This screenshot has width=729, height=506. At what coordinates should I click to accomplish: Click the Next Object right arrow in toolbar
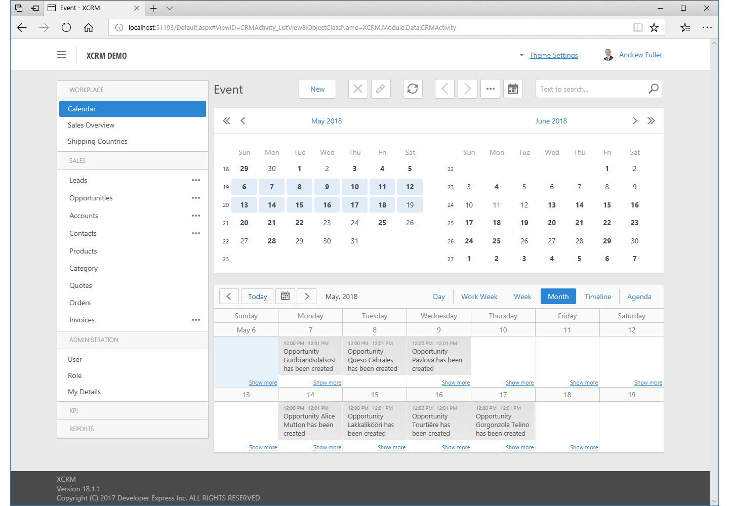467,89
